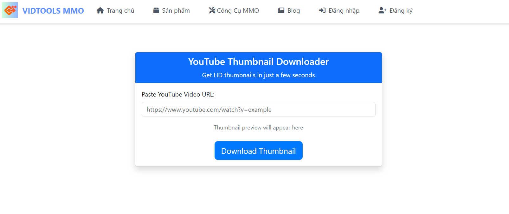The width and height of the screenshot is (509, 214).
Task: Click the newspaper icon beside Blog
Action: (x=281, y=10)
